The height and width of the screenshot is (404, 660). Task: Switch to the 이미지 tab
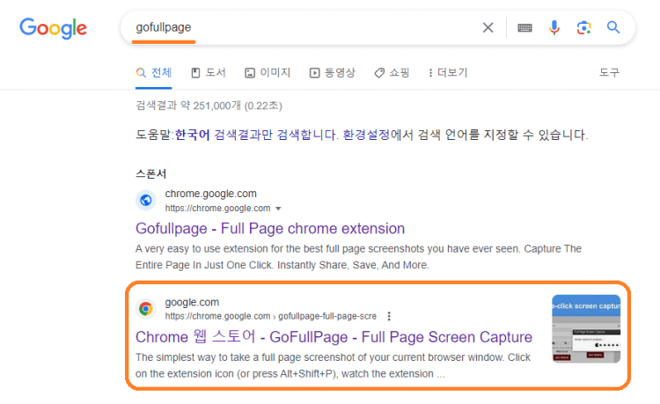click(268, 73)
